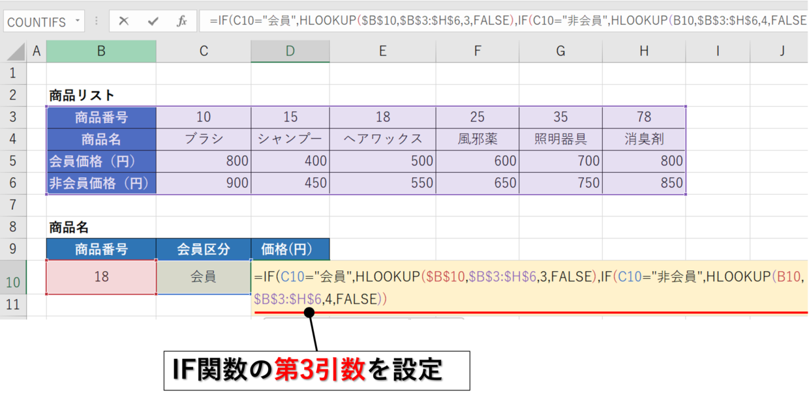Select non-member price cell 550

point(382,183)
